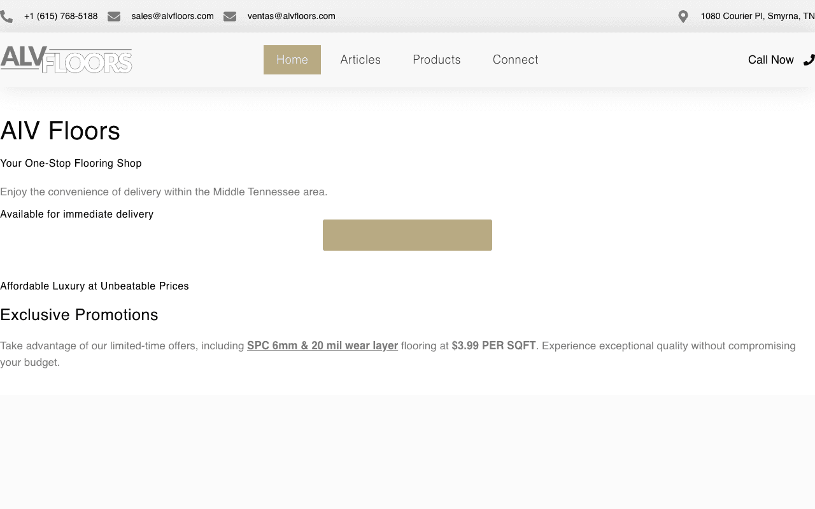Screen dimensions: 815x509
Task: Click the envelope icon beside sales@alvfloors.com
Action: [114, 17]
